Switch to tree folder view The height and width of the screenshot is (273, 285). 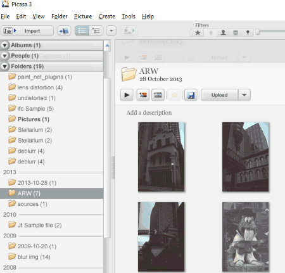tap(96, 31)
